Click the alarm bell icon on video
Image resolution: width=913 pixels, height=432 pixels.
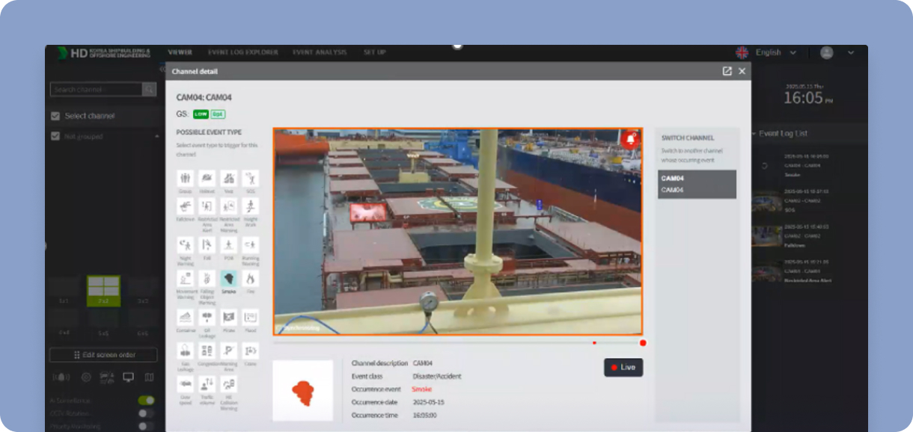click(x=630, y=139)
